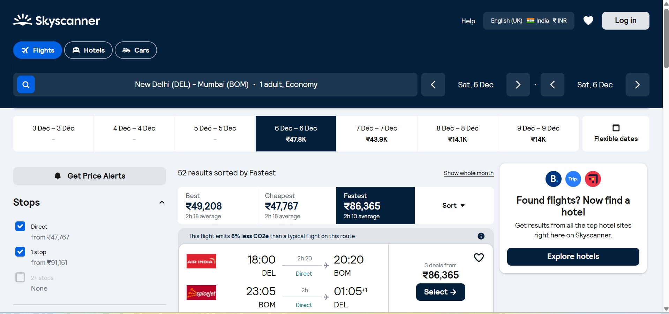The height and width of the screenshot is (314, 669).
Task: Click the Skyscanner logo
Action: click(x=57, y=21)
